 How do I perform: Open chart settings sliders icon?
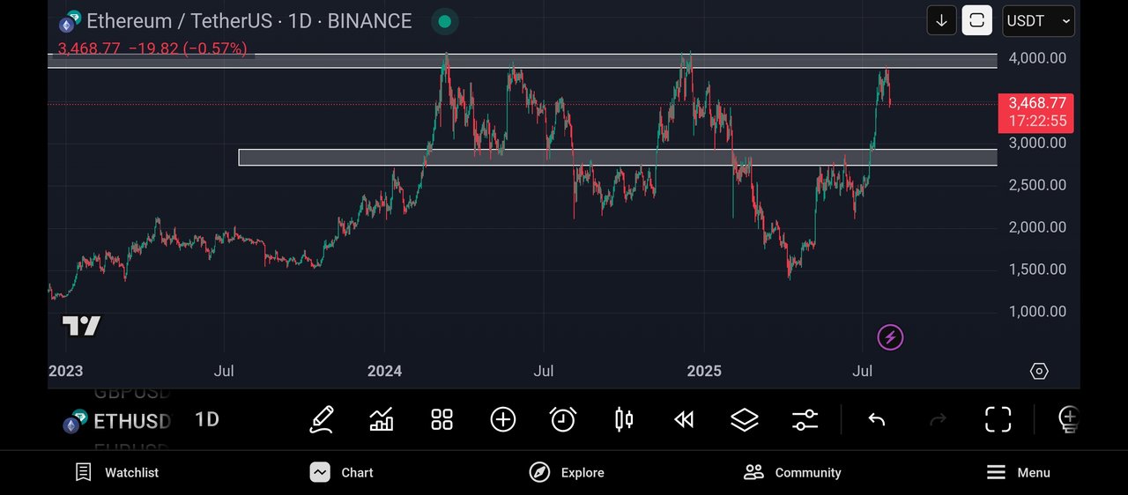coord(805,419)
